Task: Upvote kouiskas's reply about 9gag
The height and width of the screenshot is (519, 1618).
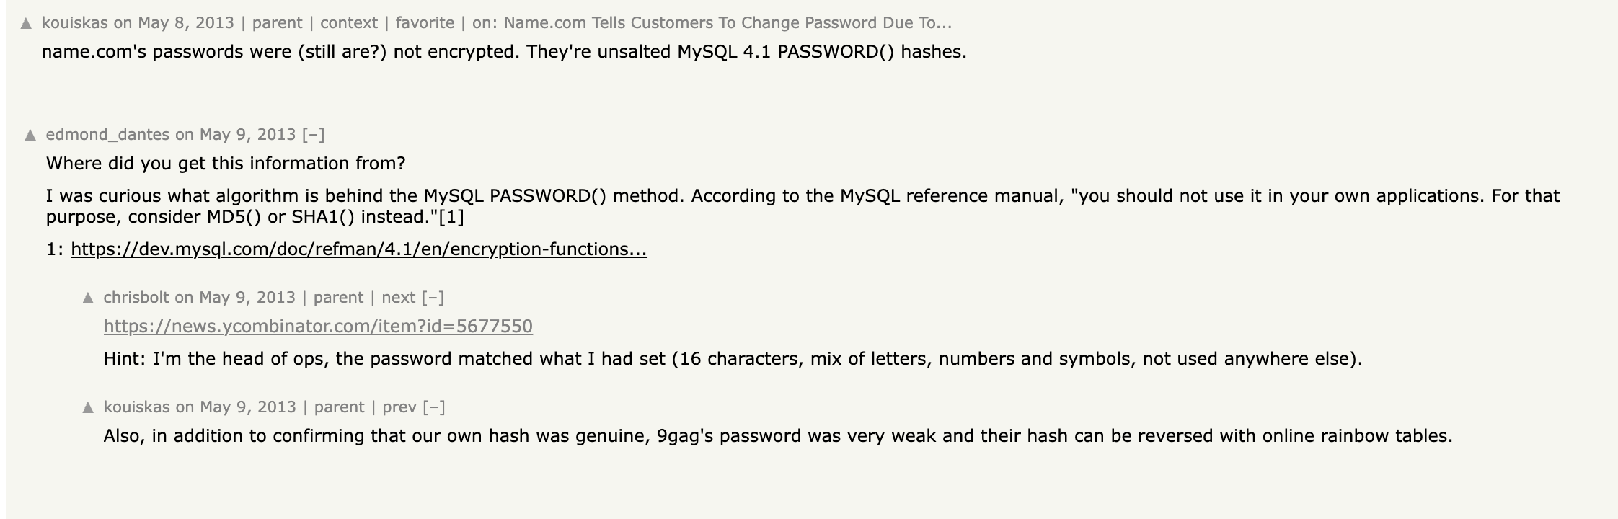Action: pos(88,407)
